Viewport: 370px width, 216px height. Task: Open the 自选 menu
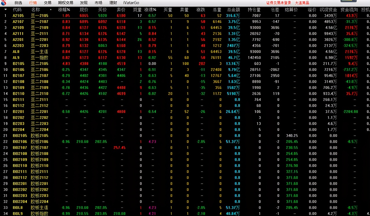(18, 3)
